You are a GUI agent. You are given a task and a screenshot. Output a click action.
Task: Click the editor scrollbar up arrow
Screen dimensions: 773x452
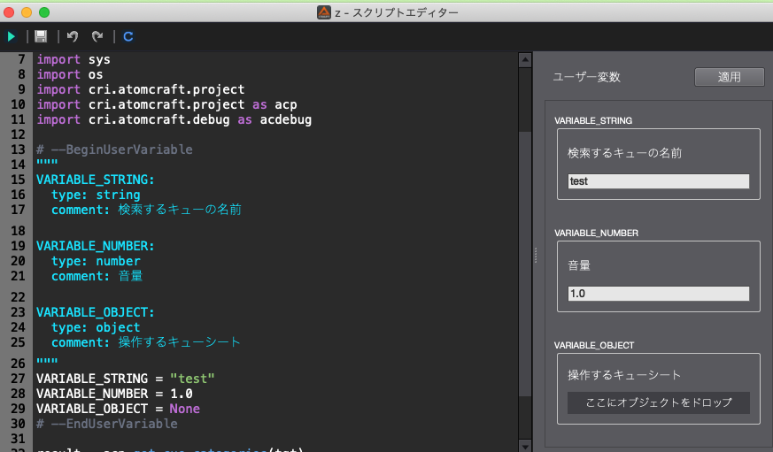coord(525,59)
